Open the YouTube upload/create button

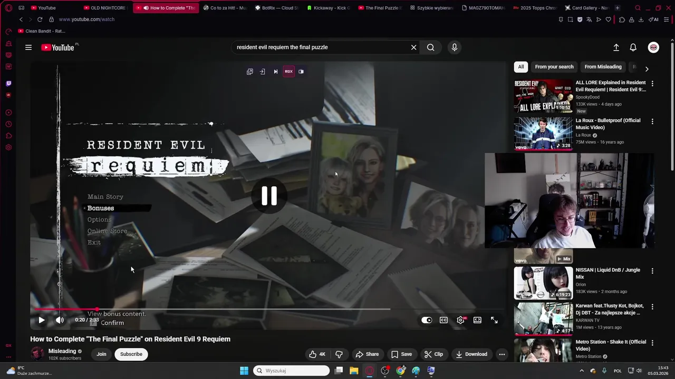(x=616, y=47)
